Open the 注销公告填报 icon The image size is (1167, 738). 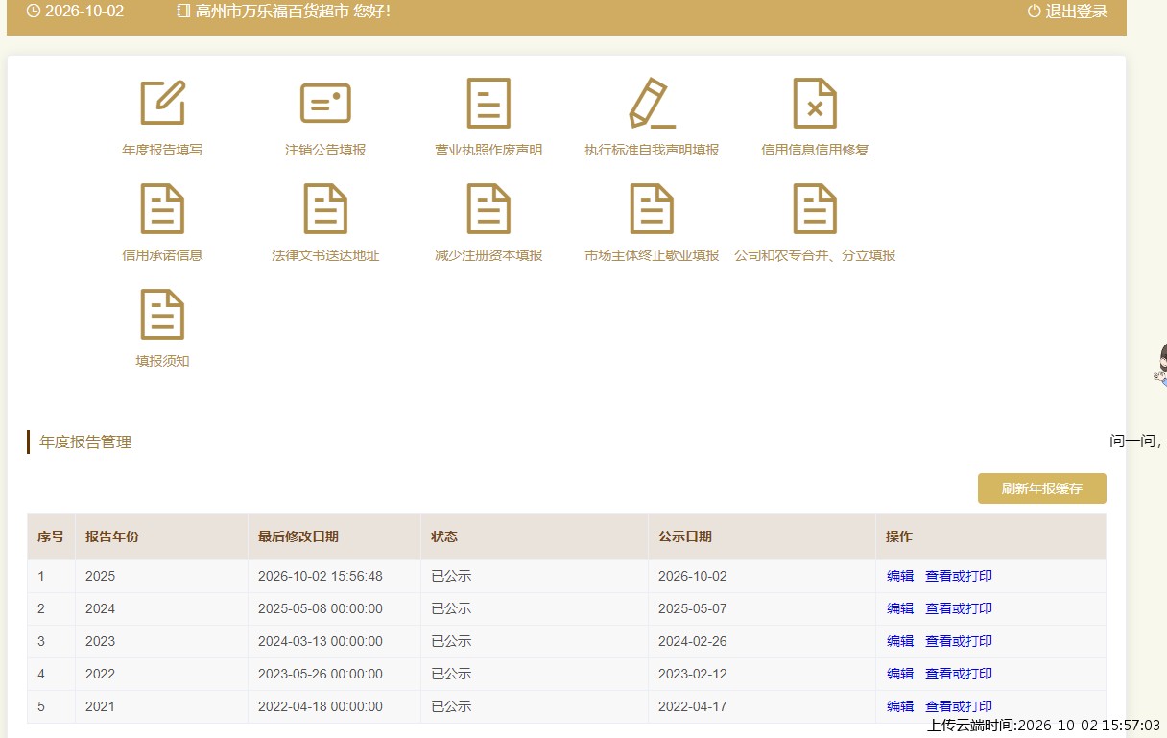pyautogui.click(x=325, y=103)
